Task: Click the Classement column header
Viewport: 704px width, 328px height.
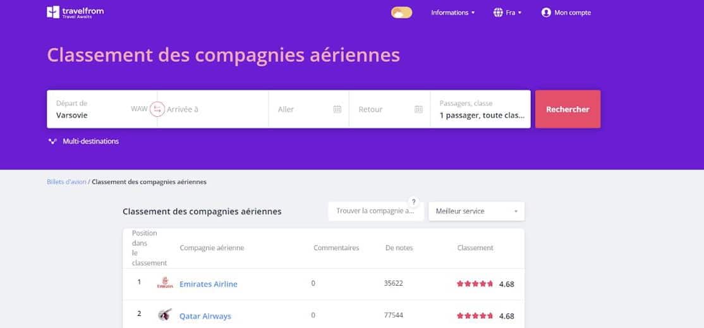Action: pos(475,248)
